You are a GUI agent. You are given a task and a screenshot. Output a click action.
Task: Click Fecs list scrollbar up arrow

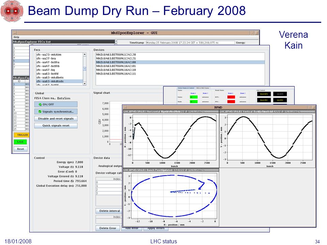(85, 54)
